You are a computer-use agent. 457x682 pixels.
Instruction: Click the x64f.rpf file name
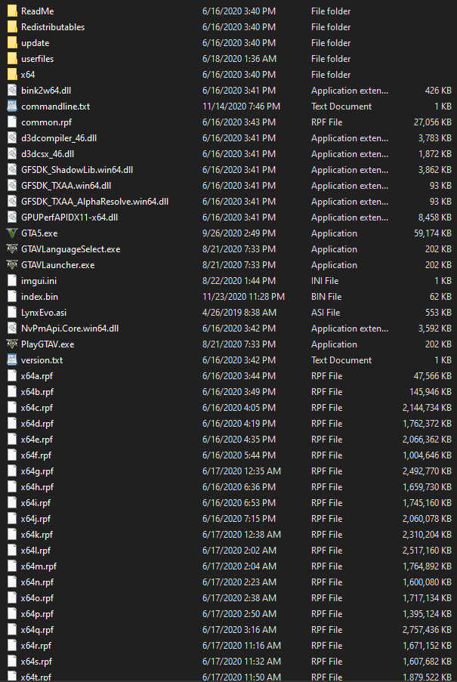coord(36,455)
